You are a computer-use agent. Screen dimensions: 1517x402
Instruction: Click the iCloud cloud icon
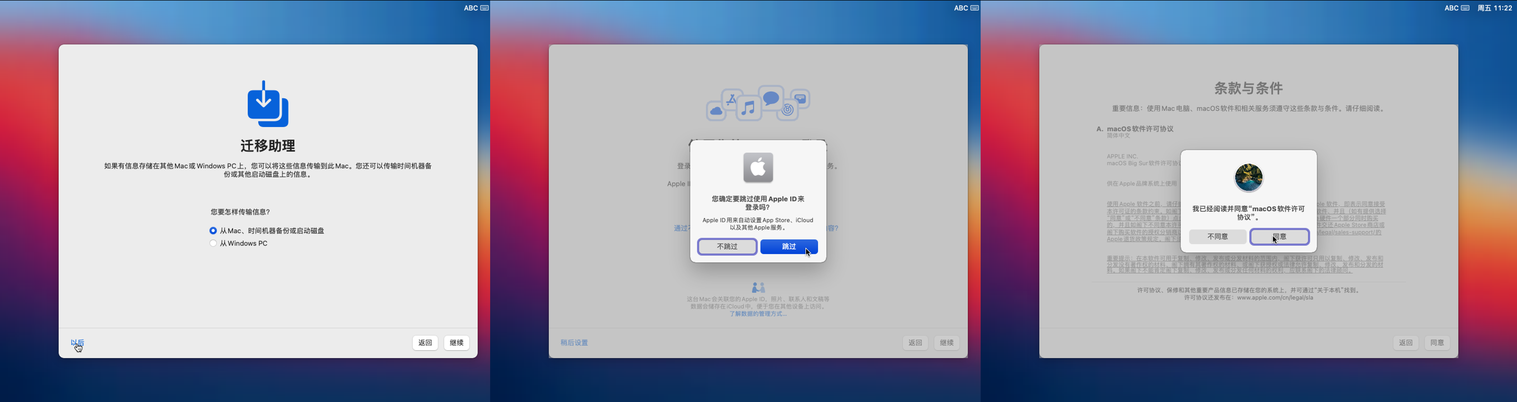point(716,110)
